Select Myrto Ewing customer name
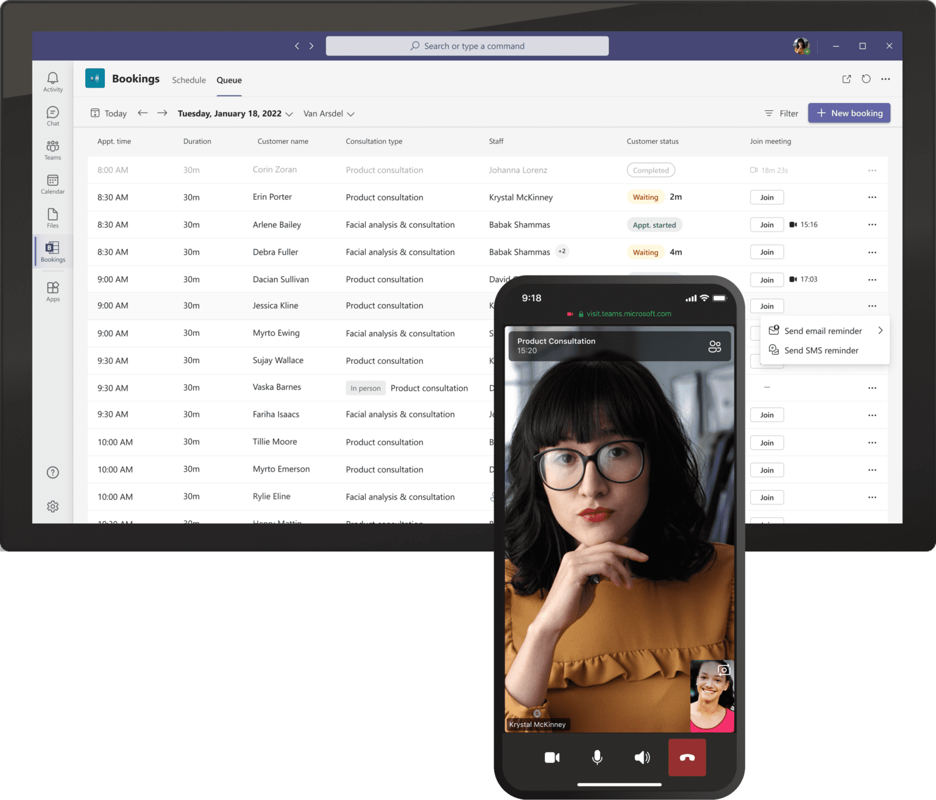Viewport: 936px width, 800px height. coord(276,333)
